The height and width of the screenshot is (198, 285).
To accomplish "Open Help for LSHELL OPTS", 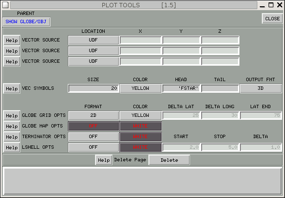I will (12, 147).
